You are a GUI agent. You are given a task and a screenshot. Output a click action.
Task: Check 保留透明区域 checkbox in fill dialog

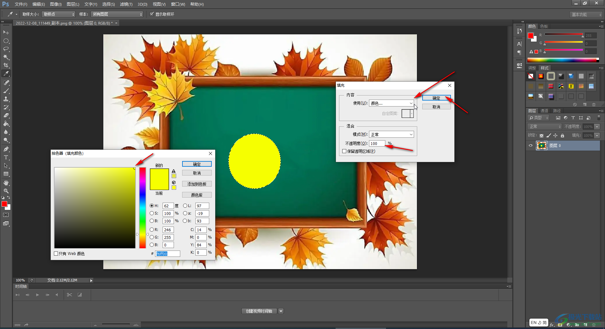(344, 151)
